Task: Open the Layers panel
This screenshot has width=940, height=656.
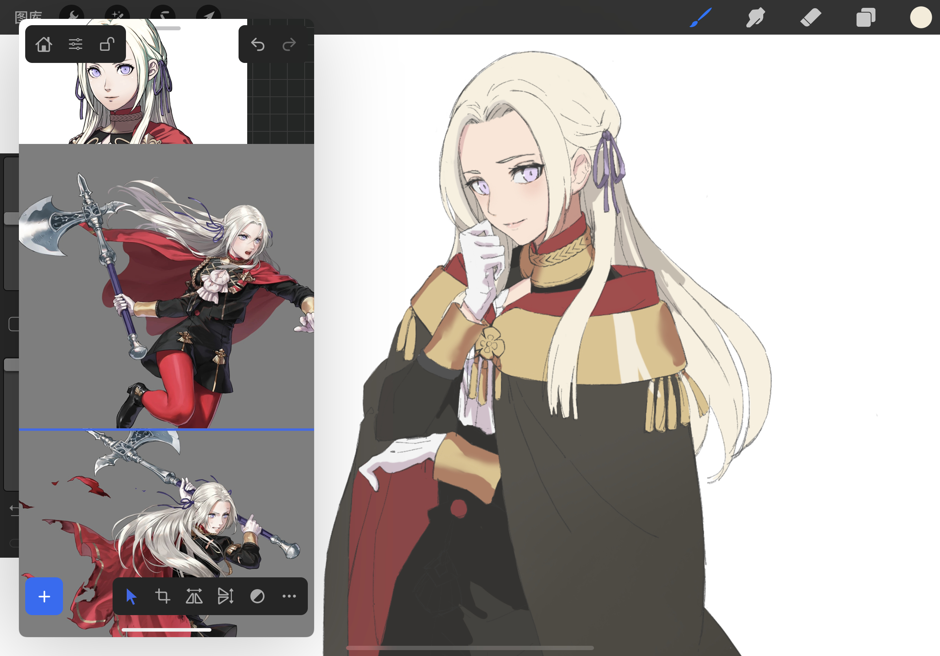Action: [x=866, y=18]
